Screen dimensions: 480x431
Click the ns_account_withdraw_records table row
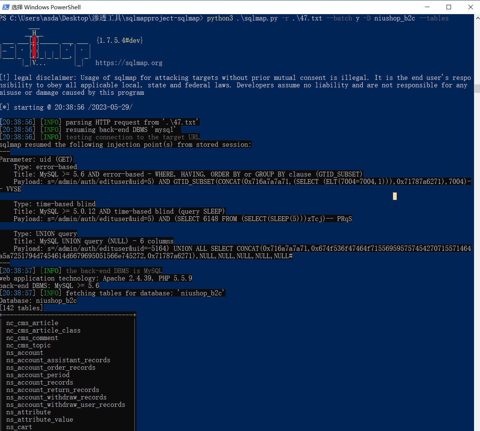[57, 397]
